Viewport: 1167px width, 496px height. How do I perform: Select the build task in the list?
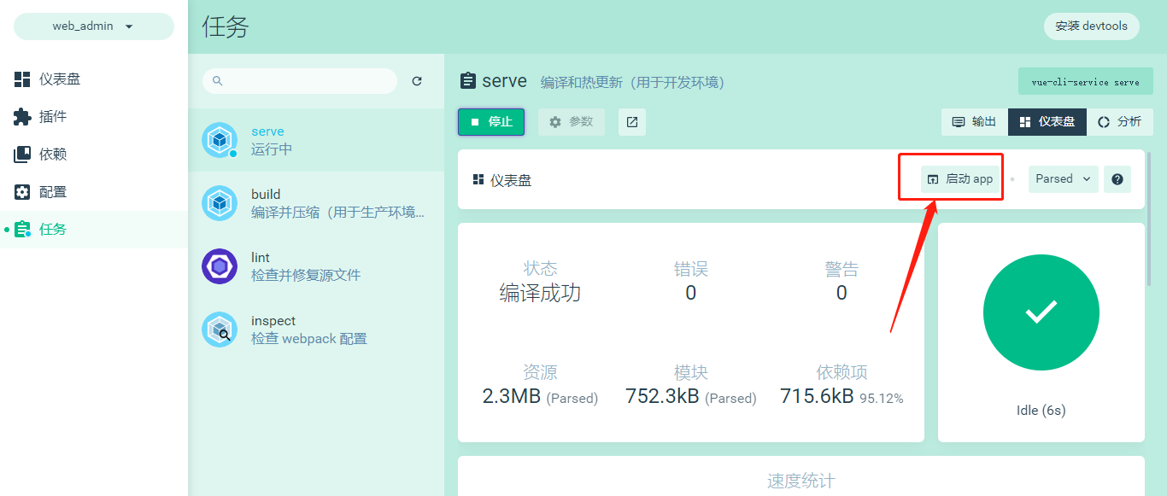[x=316, y=203]
